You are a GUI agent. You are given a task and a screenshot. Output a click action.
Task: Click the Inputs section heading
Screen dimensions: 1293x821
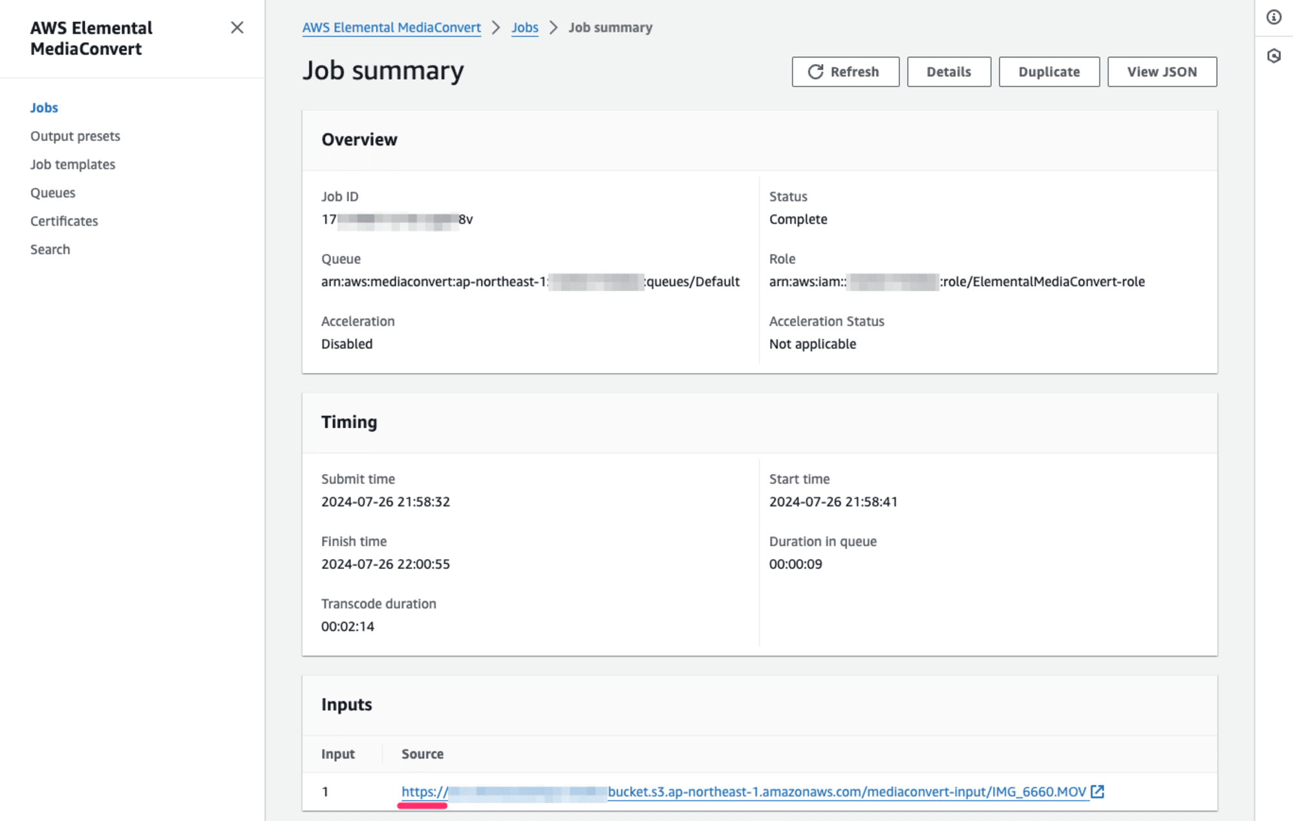coord(347,704)
